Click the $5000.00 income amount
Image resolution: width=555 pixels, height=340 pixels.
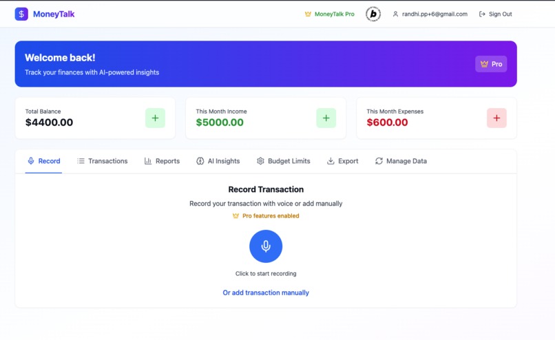tap(220, 123)
